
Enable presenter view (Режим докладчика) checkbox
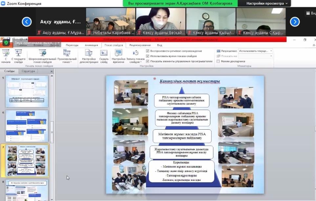(218, 61)
